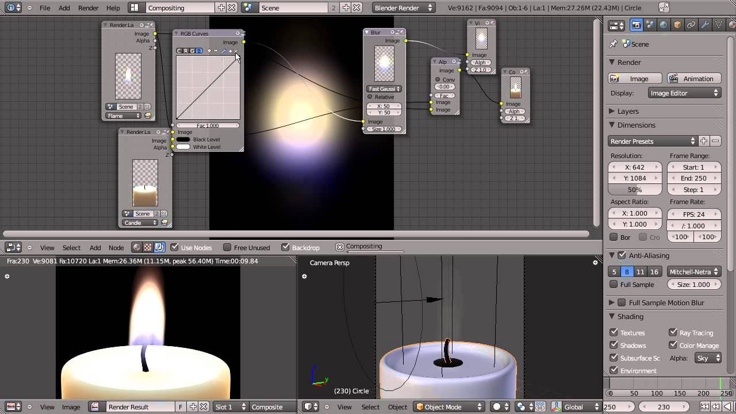
Task: Open the World properties tab
Action: tap(664, 25)
